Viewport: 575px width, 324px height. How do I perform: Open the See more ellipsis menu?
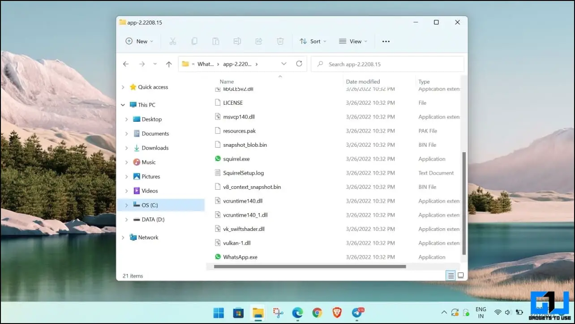click(386, 41)
